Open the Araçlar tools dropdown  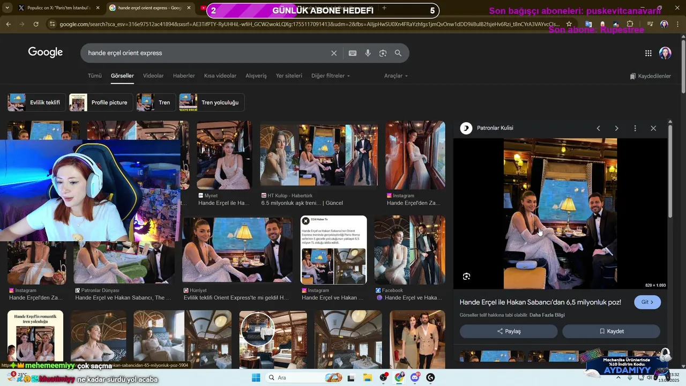pyautogui.click(x=396, y=76)
